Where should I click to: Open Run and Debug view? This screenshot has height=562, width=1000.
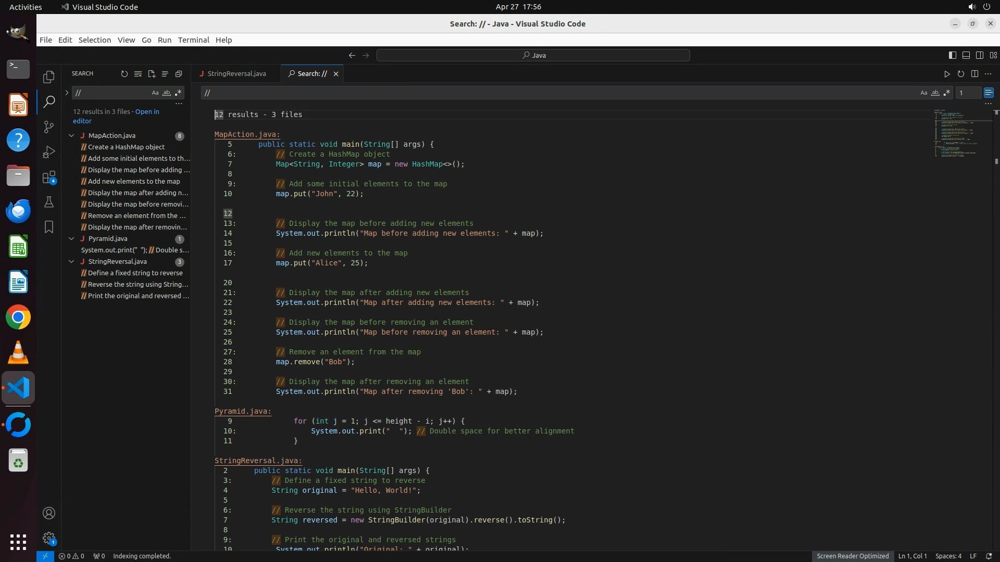pyautogui.click(x=49, y=152)
